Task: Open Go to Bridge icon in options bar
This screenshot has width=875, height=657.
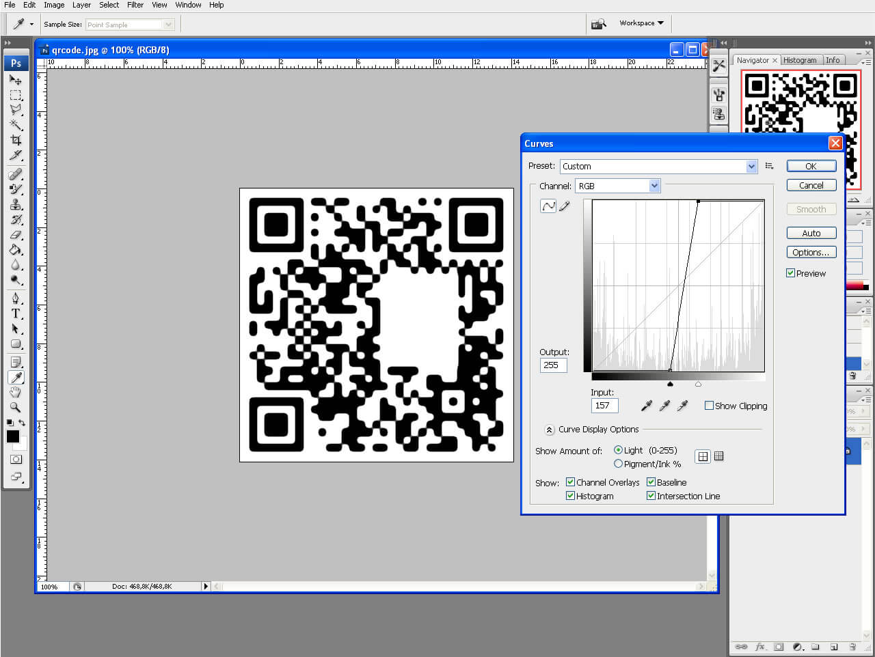Action: [x=599, y=24]
